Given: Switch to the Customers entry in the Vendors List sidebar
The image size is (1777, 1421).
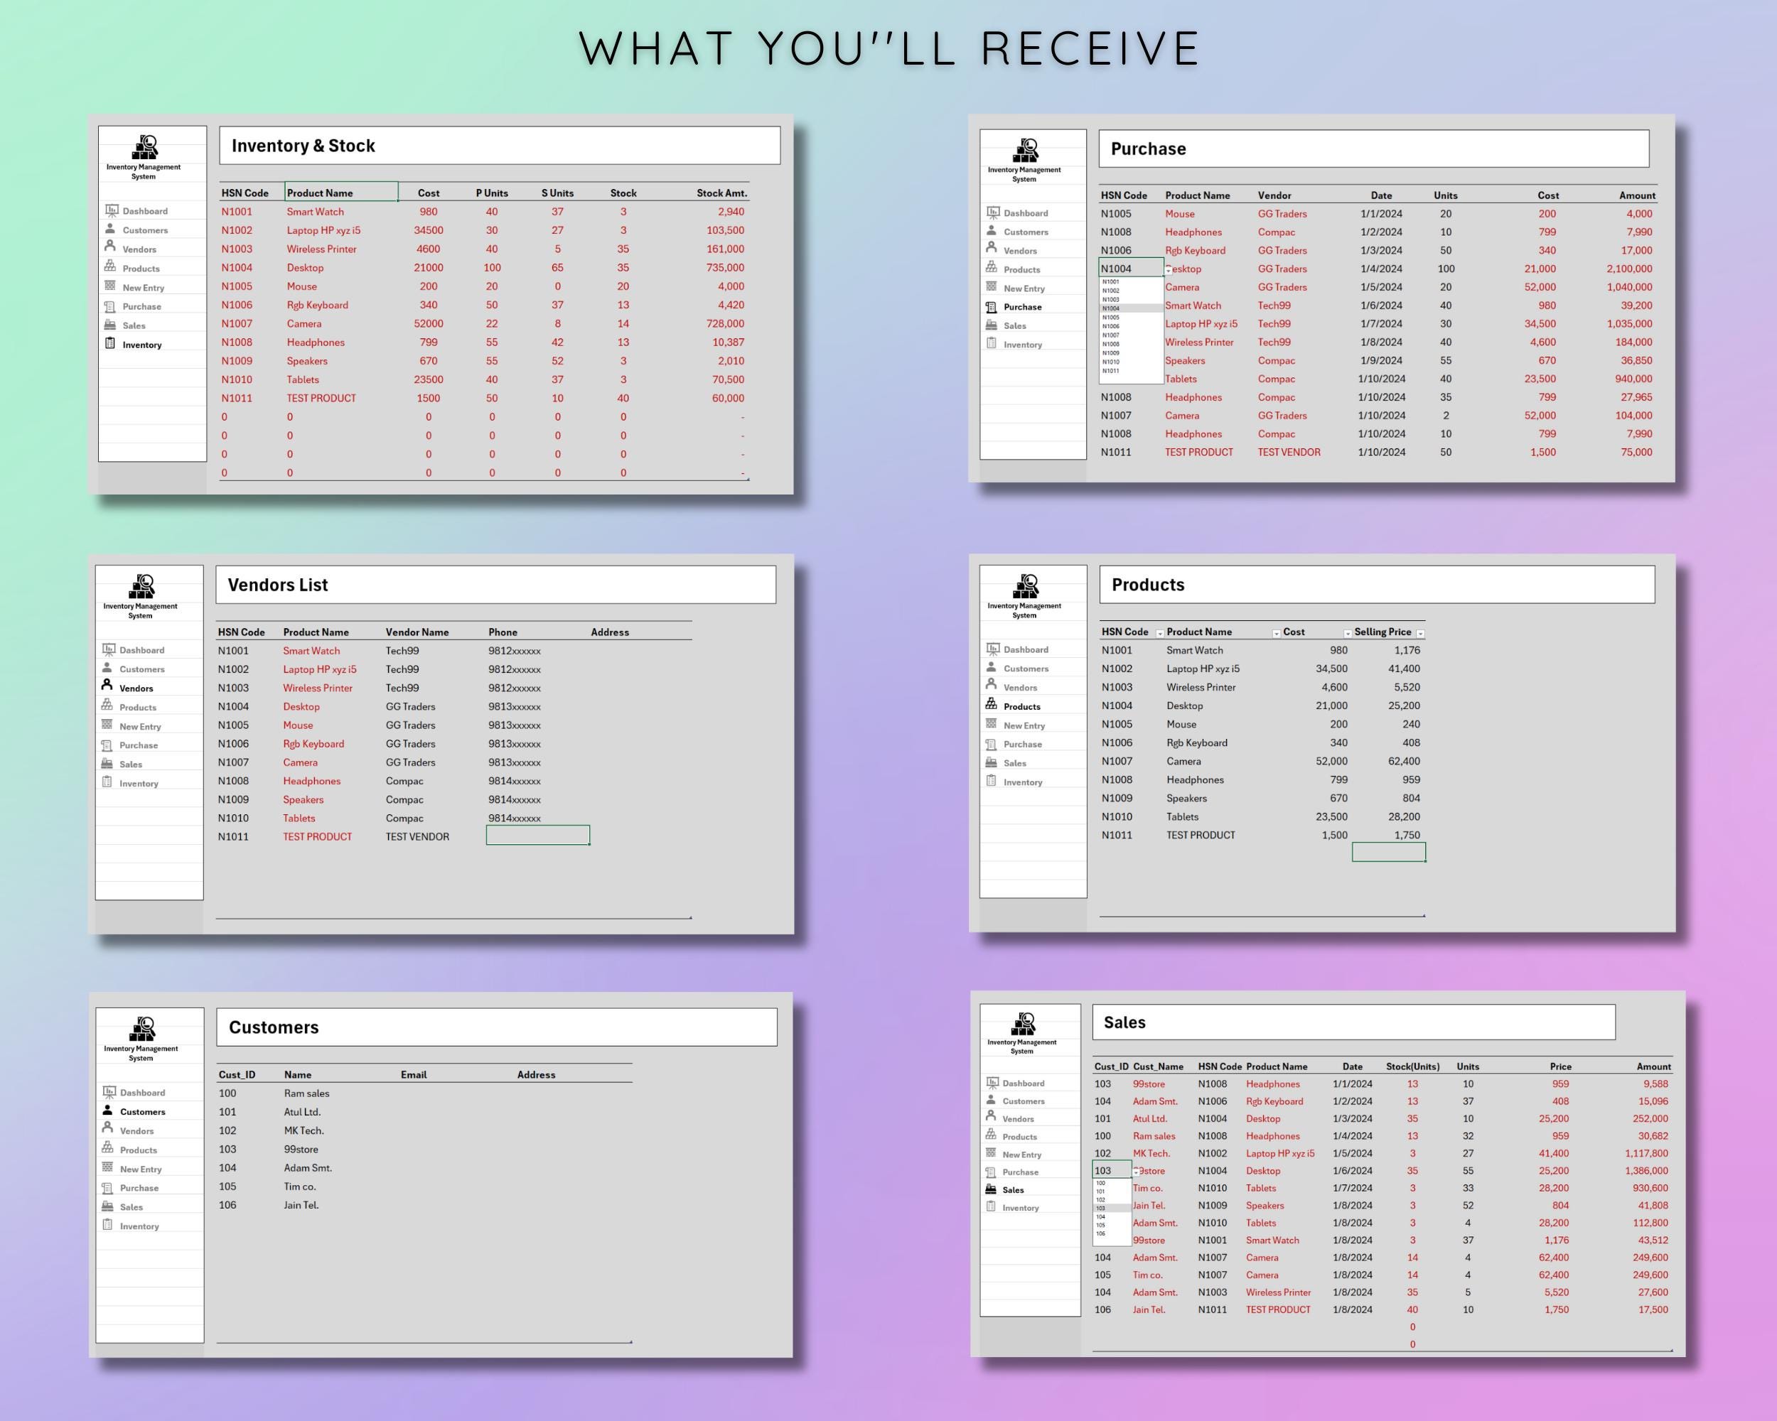Looking at the screenshot, I should (108, 669).
